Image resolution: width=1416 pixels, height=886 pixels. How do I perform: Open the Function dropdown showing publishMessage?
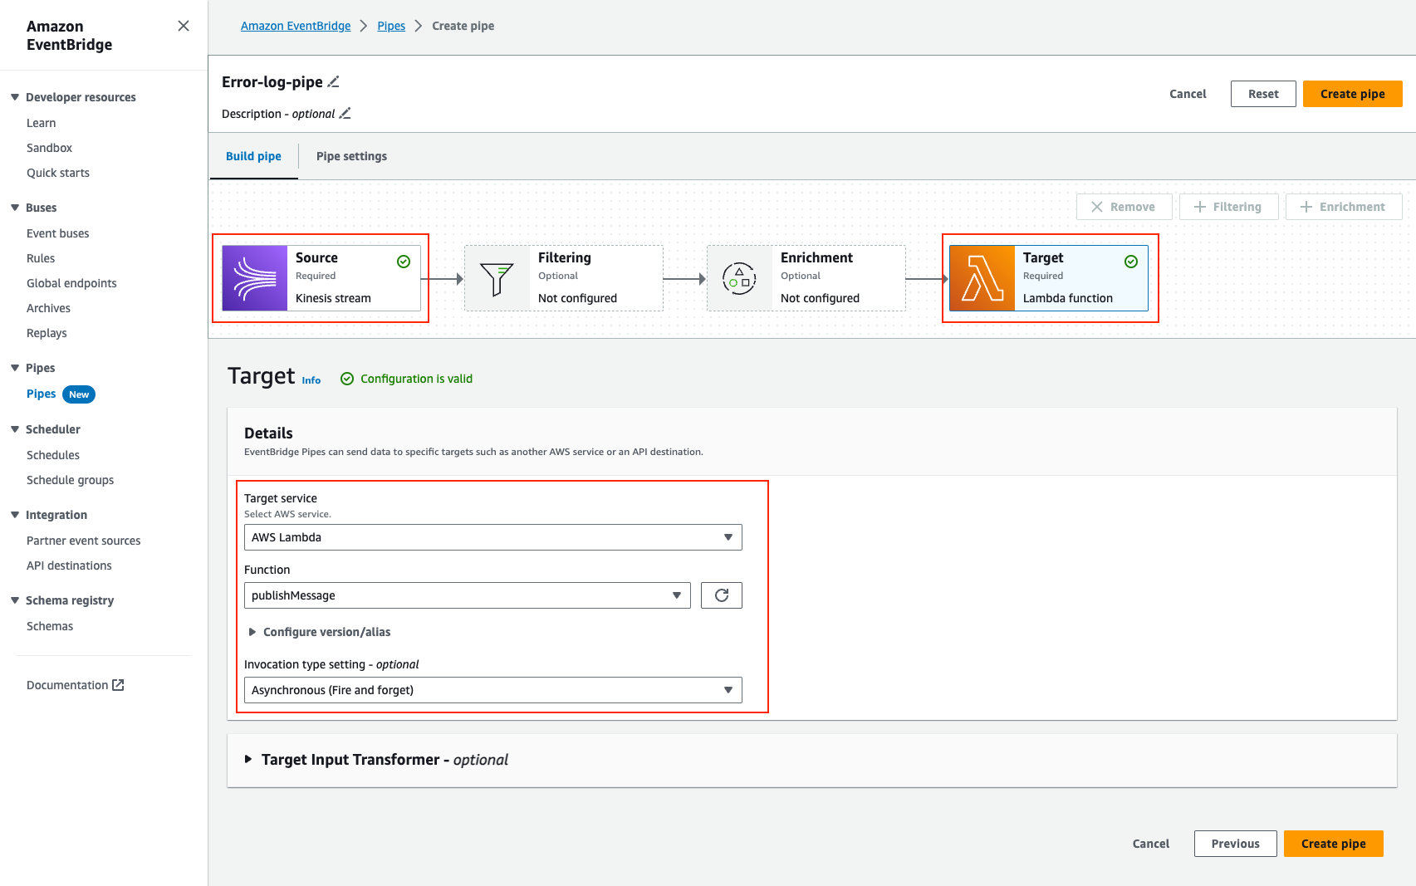pyautogui.click(x=468, y=595)
